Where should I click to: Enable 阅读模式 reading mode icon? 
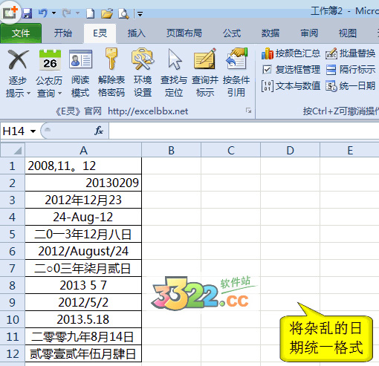click(x=80, y=59)
